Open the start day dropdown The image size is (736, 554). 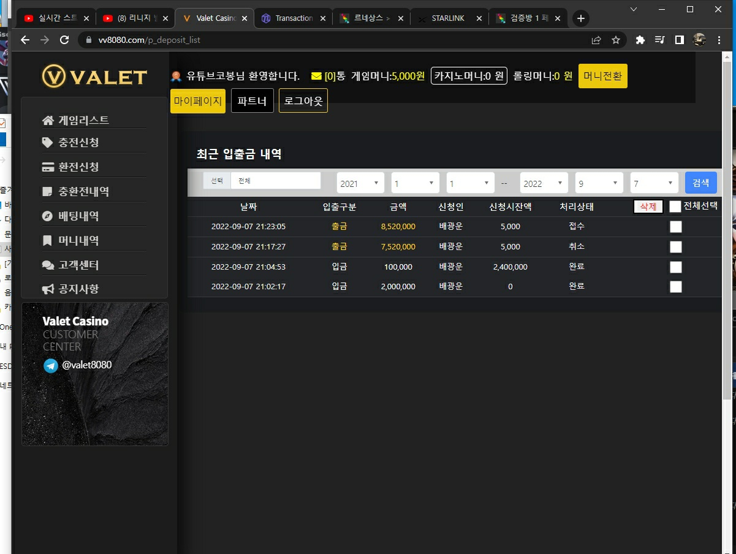pyautogui.click(x=471, y=183)
